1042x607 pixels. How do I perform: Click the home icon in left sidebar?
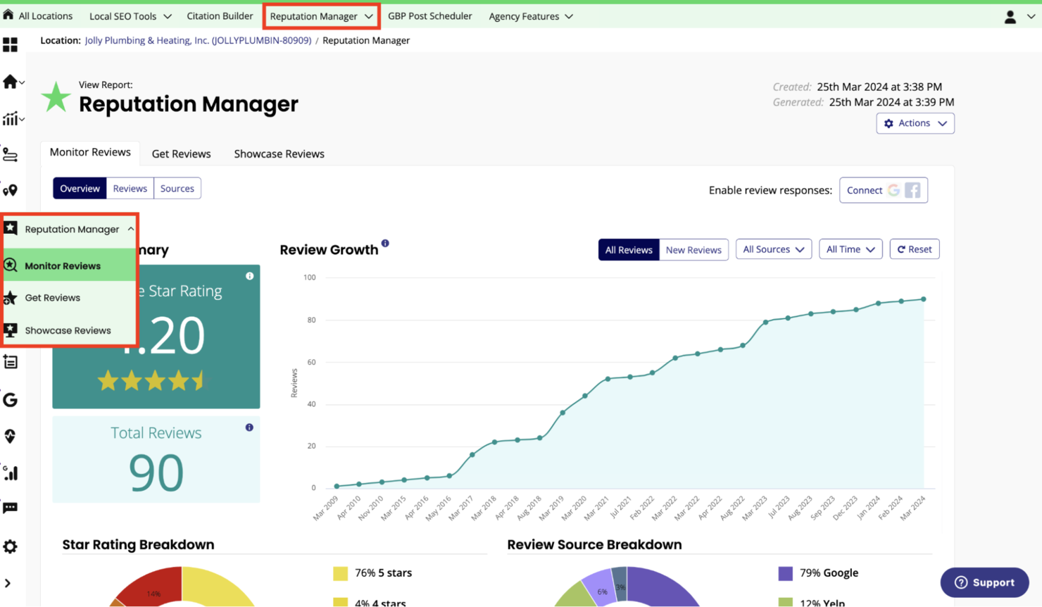click(x=10, y=82)
